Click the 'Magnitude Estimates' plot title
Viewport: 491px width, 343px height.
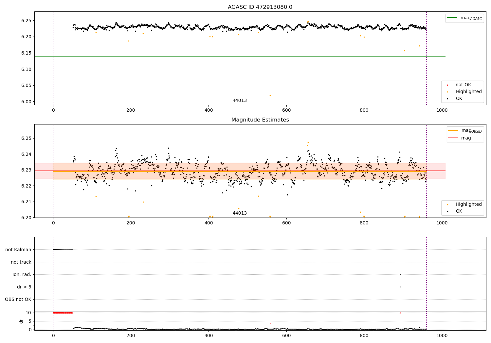pos(260,120)
